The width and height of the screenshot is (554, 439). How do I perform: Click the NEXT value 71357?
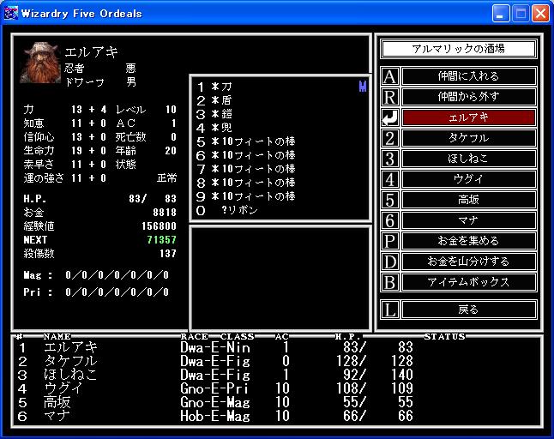coord(161,240)
